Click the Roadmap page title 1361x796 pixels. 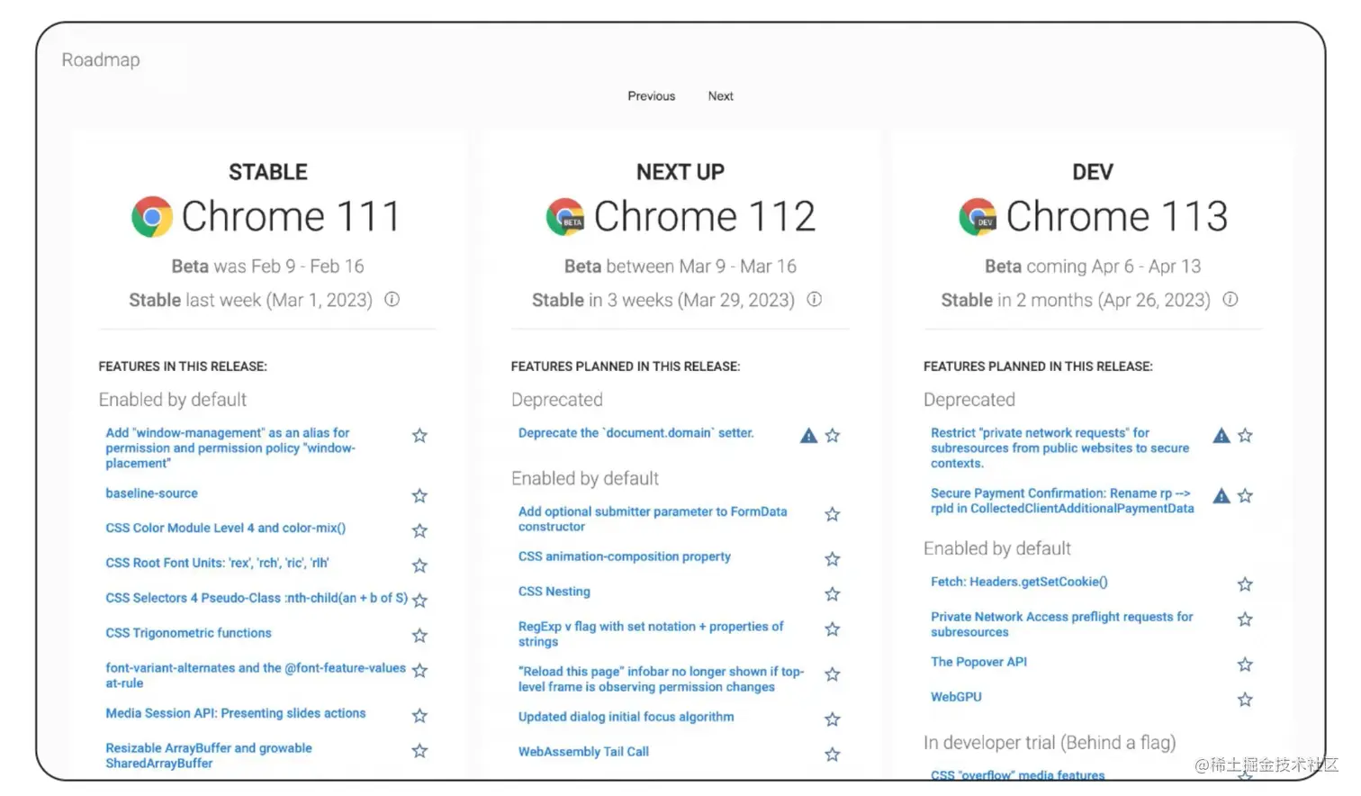point(101,59)
